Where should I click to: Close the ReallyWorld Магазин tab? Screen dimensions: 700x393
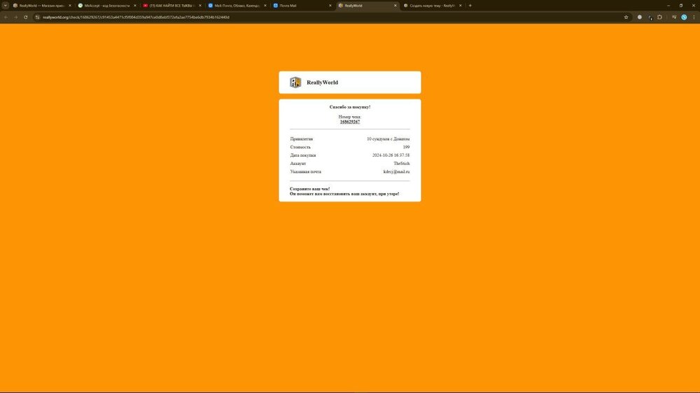point(69,6)
